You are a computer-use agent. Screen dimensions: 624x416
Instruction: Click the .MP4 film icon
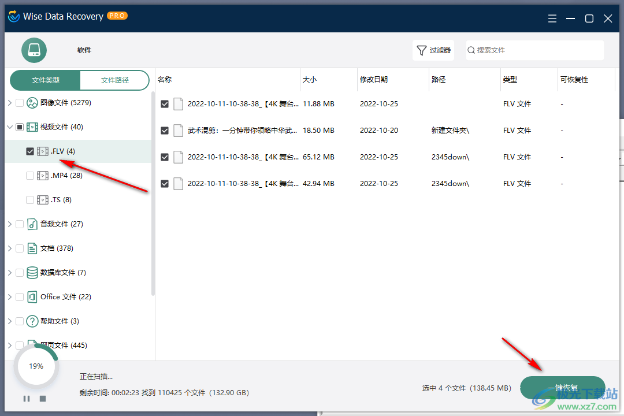(x=43, y=176)
